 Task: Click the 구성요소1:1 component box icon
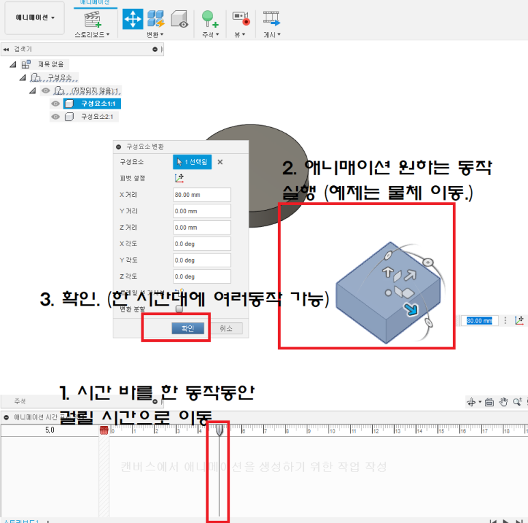[x=69, y=104]
